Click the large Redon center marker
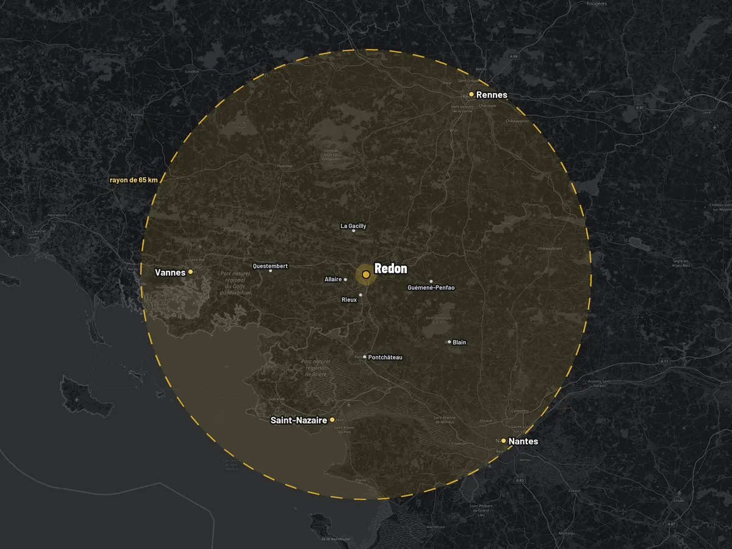732x549 pixels. pos(366,274)
